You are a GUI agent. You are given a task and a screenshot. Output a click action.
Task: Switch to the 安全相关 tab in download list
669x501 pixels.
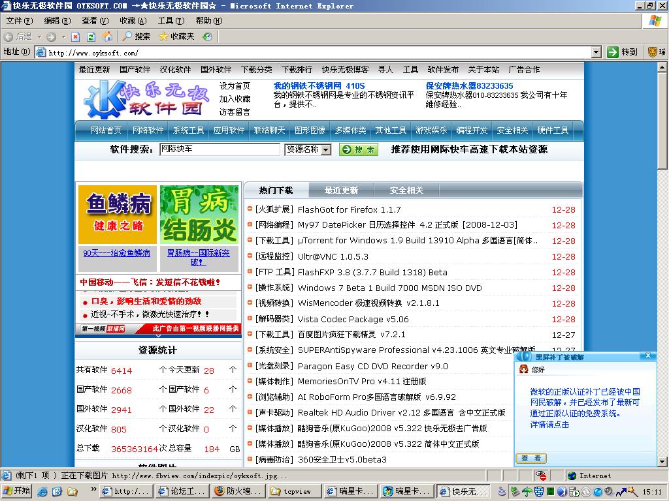[x=406, y=190]
